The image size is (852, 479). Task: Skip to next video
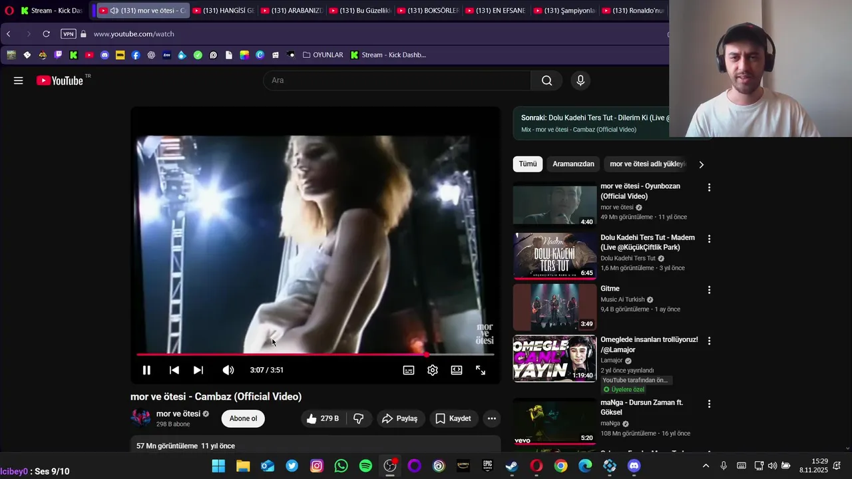pos(198,371)
